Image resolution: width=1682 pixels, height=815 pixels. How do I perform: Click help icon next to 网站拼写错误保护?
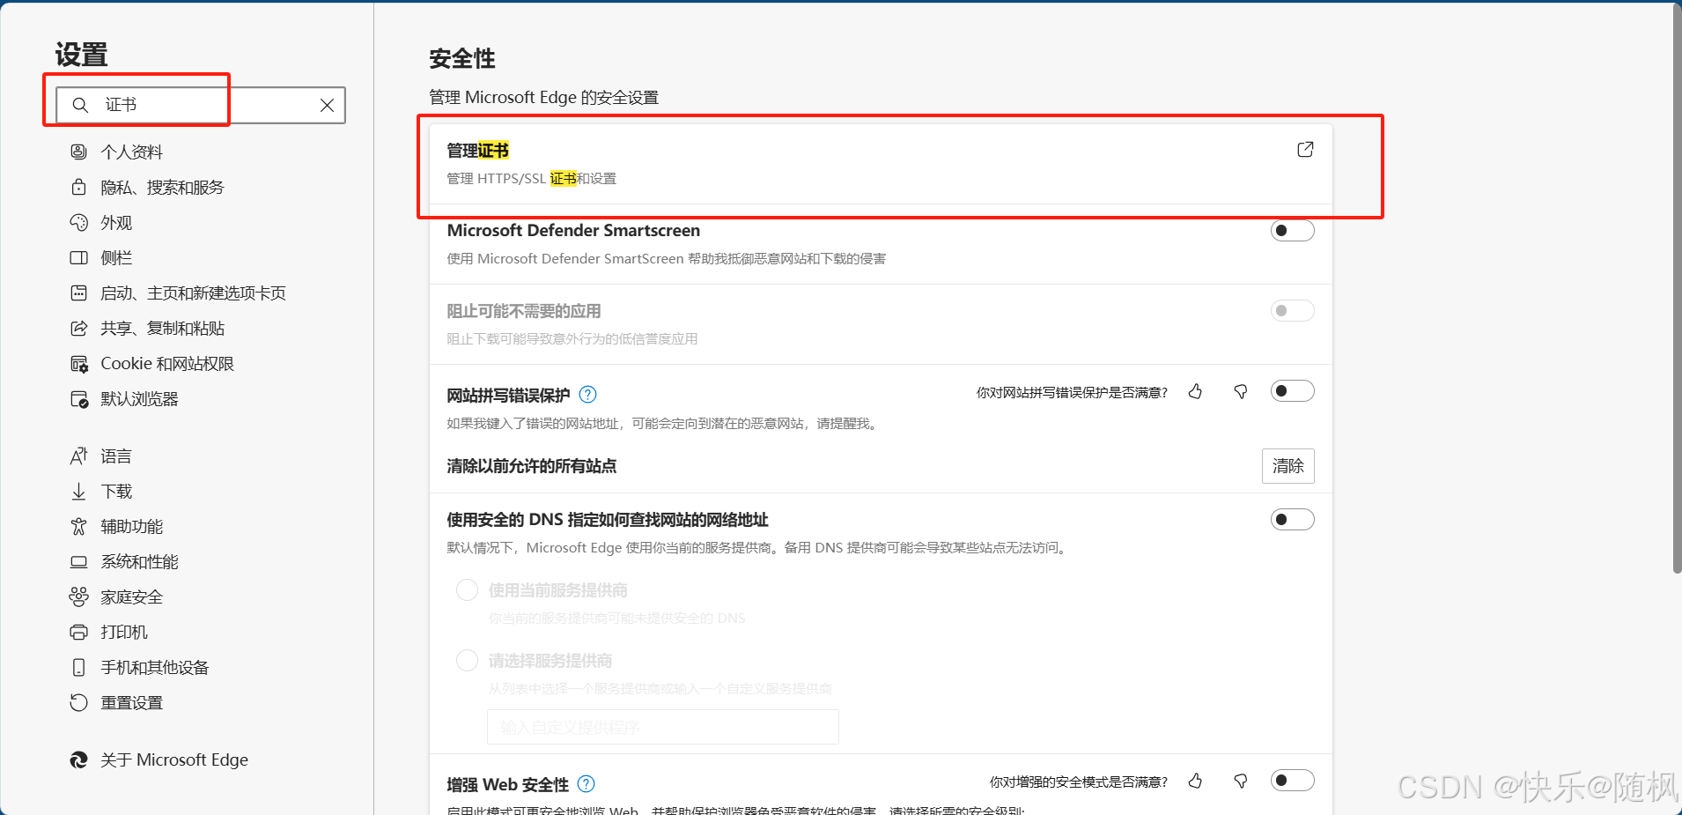click(x=587, y=395)
